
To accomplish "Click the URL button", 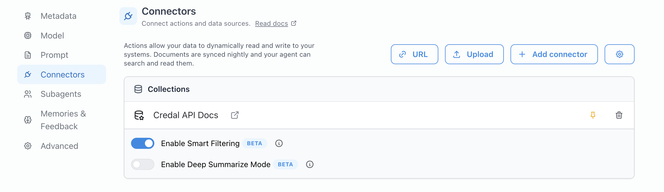I will tap(414, 54).
